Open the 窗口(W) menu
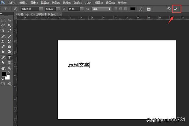 [110, 3]
